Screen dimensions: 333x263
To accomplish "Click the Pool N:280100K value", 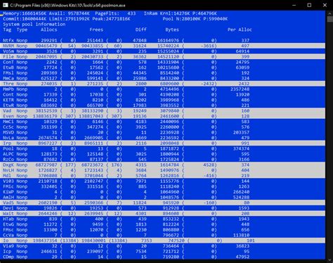I will coord(181,19).
